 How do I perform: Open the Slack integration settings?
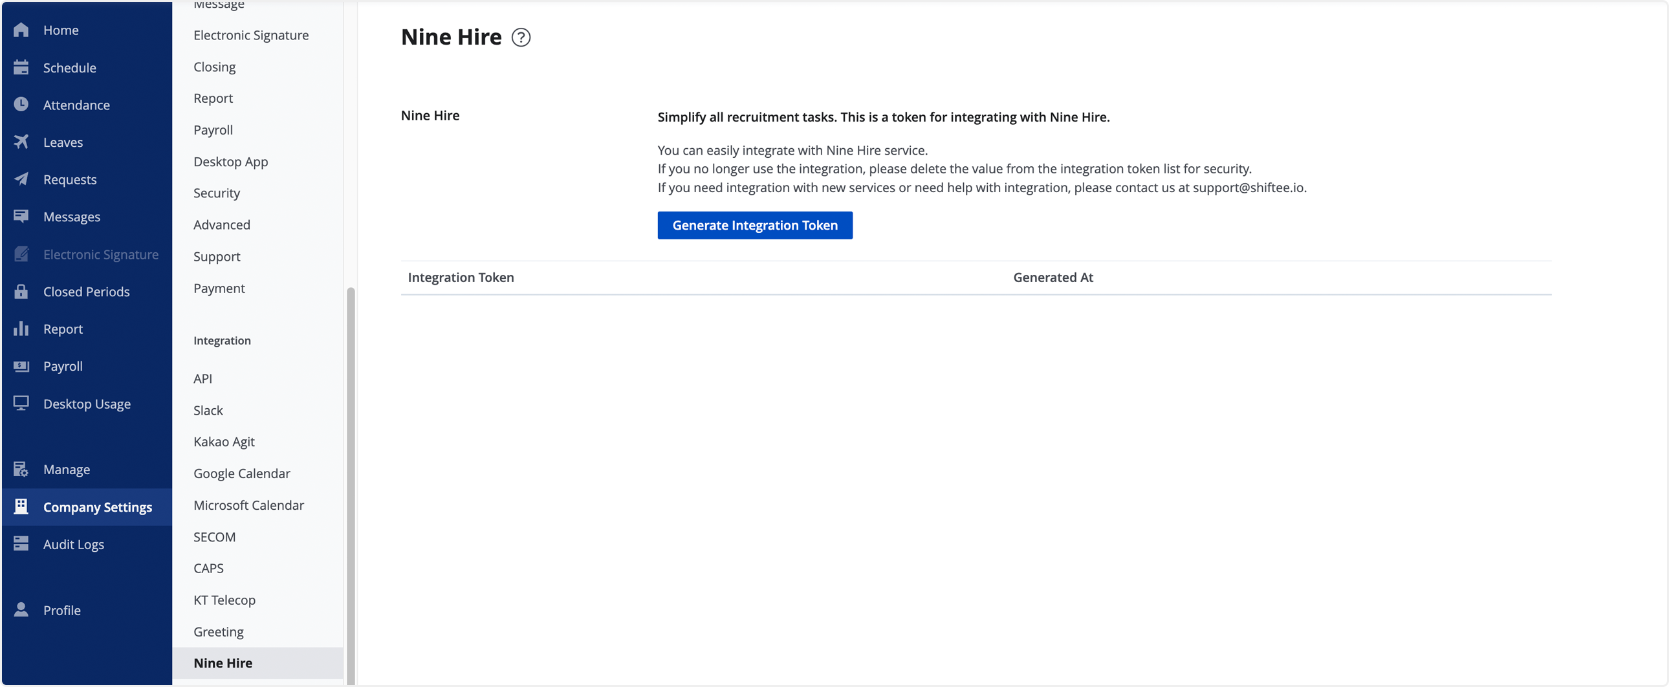click(x=208, y=410)
